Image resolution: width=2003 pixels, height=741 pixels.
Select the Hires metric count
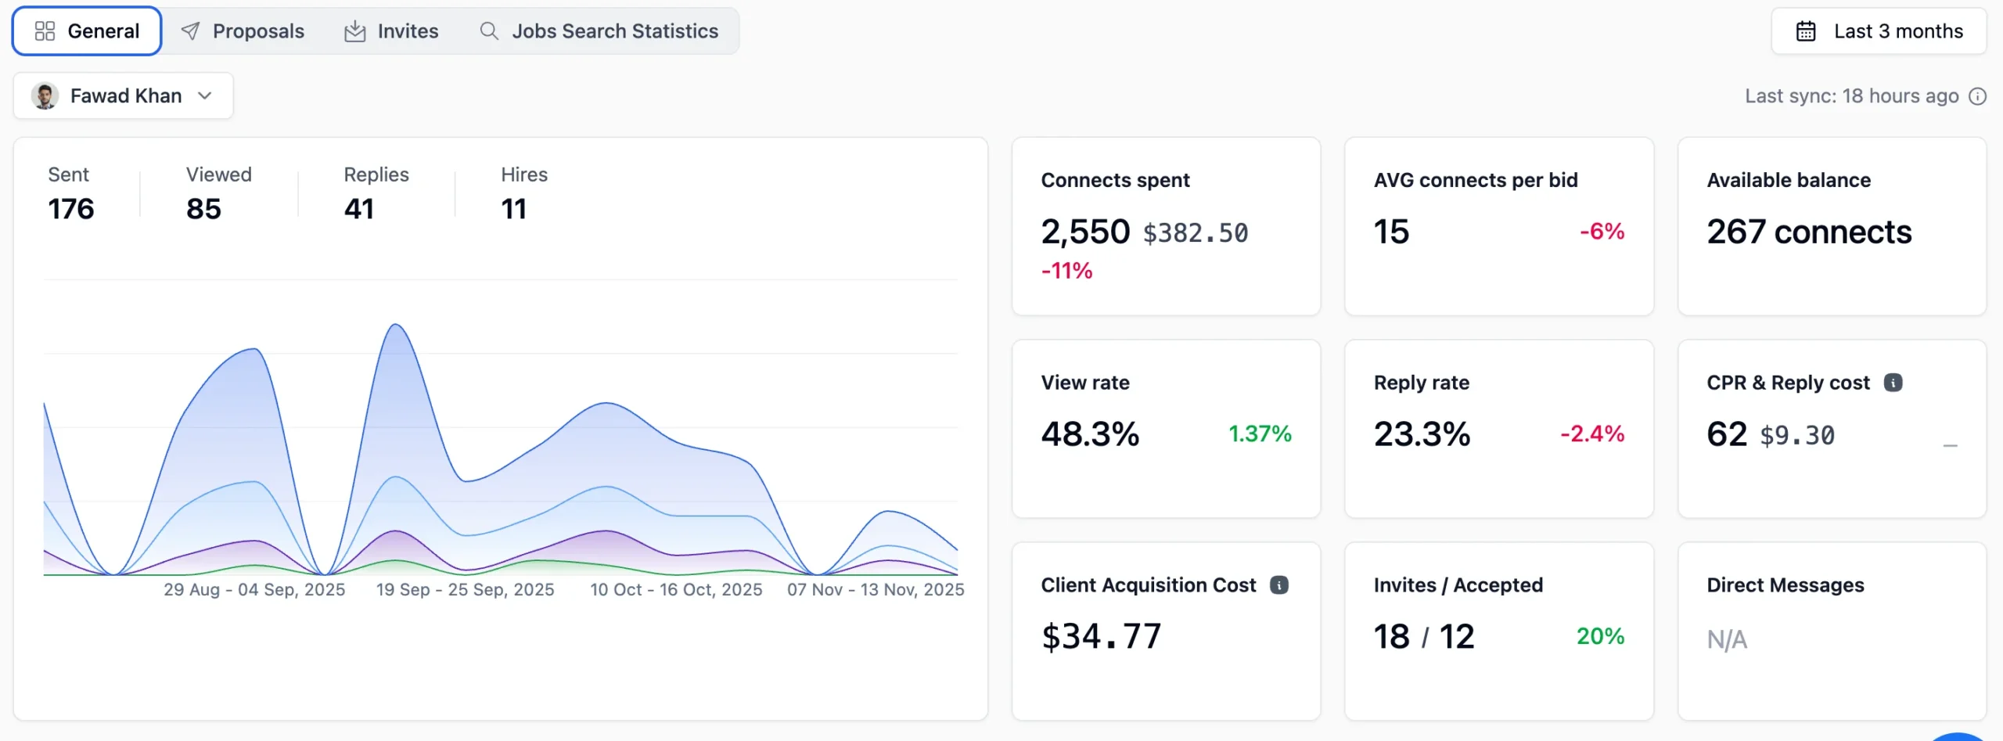pyautogui.click(x=514, y=209)
